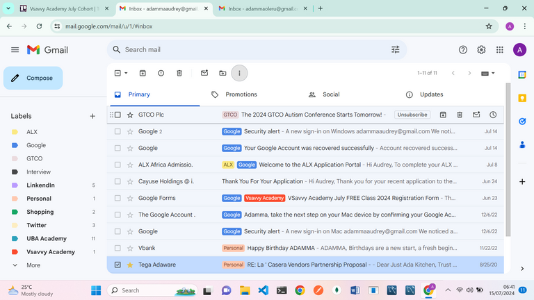
Task: Show hidden system tray icons
Action: [448, 290]
